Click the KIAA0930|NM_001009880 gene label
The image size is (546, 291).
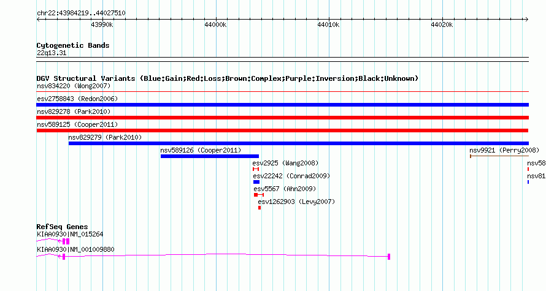(75, 249)
